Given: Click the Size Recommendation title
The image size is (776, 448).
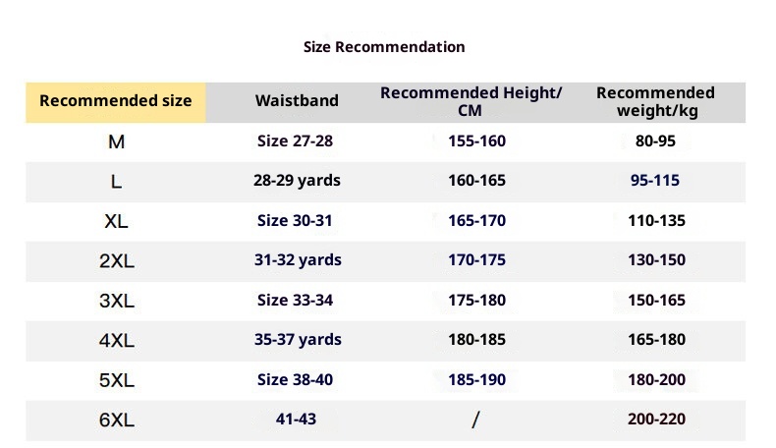Looking at the screenshot, I should pos(384,47).
